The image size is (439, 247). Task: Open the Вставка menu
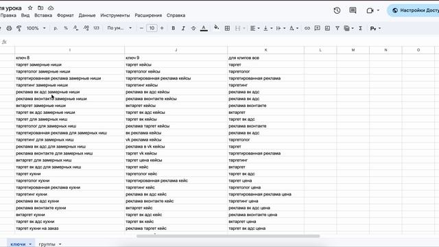43,15
